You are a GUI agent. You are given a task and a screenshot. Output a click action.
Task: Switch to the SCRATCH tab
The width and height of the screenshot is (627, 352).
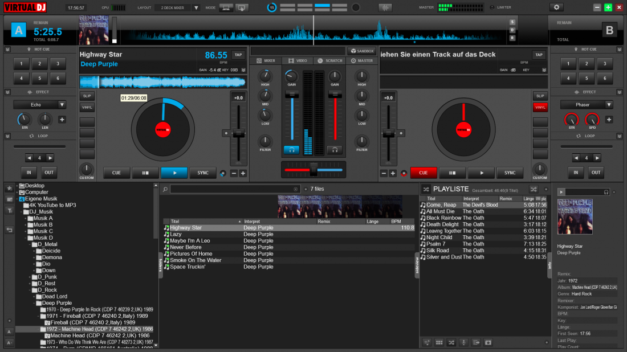pos(329,60)
